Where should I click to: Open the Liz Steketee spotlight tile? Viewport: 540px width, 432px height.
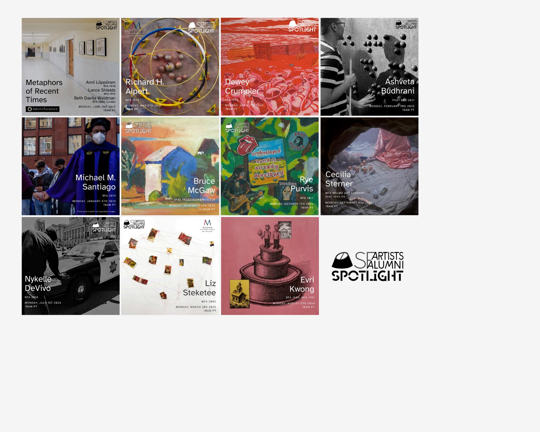click(x=170, y=266)
